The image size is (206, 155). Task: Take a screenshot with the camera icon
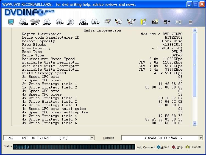pos(155,22)
